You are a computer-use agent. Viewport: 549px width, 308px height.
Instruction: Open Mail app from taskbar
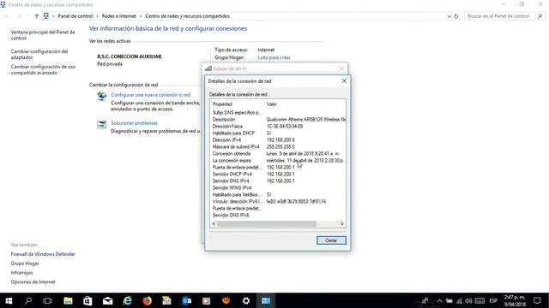pos(107,300)
